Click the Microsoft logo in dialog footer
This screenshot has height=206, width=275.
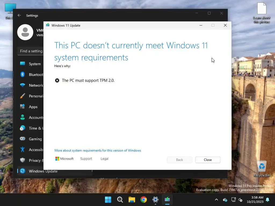pyautogui.click(x=64, y=159)
